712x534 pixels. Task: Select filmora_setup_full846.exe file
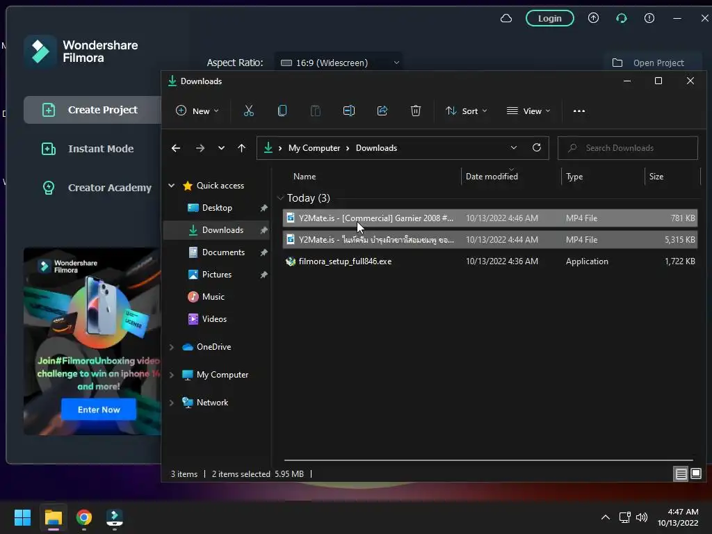point(490,261)
